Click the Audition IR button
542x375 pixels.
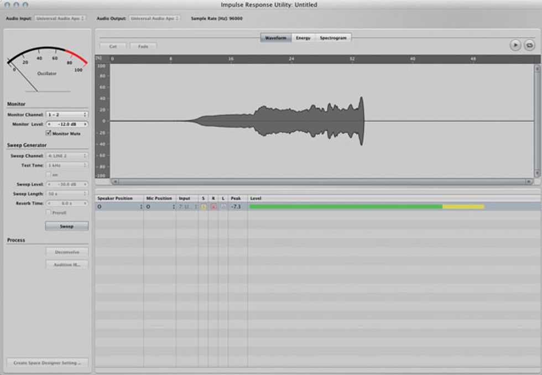coord(67,265)
